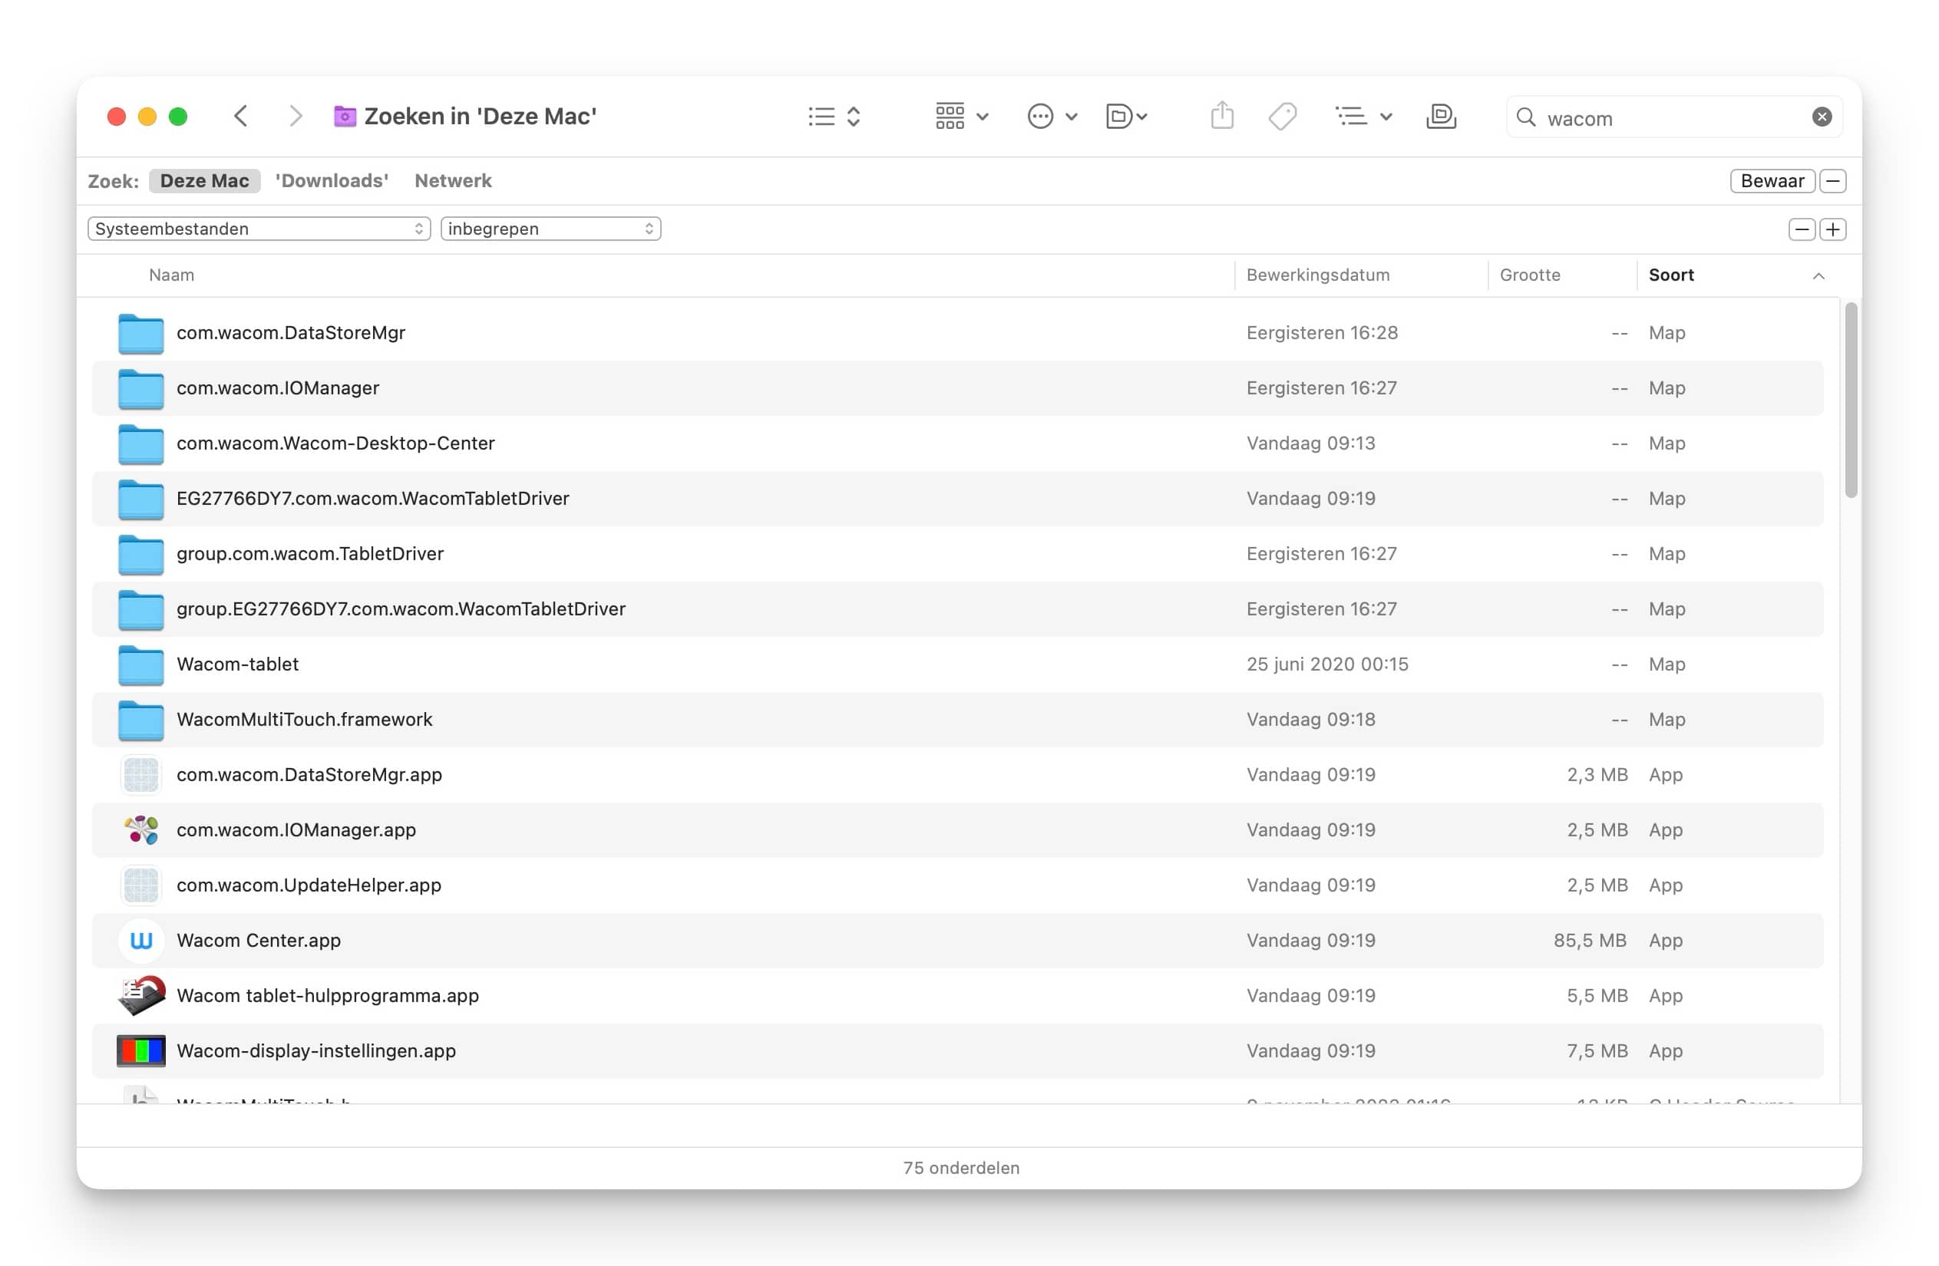Screen dimensions: 1939x1266
Task: Open the Systeembestanden criteria dropdown
Action: coord(259,229)
